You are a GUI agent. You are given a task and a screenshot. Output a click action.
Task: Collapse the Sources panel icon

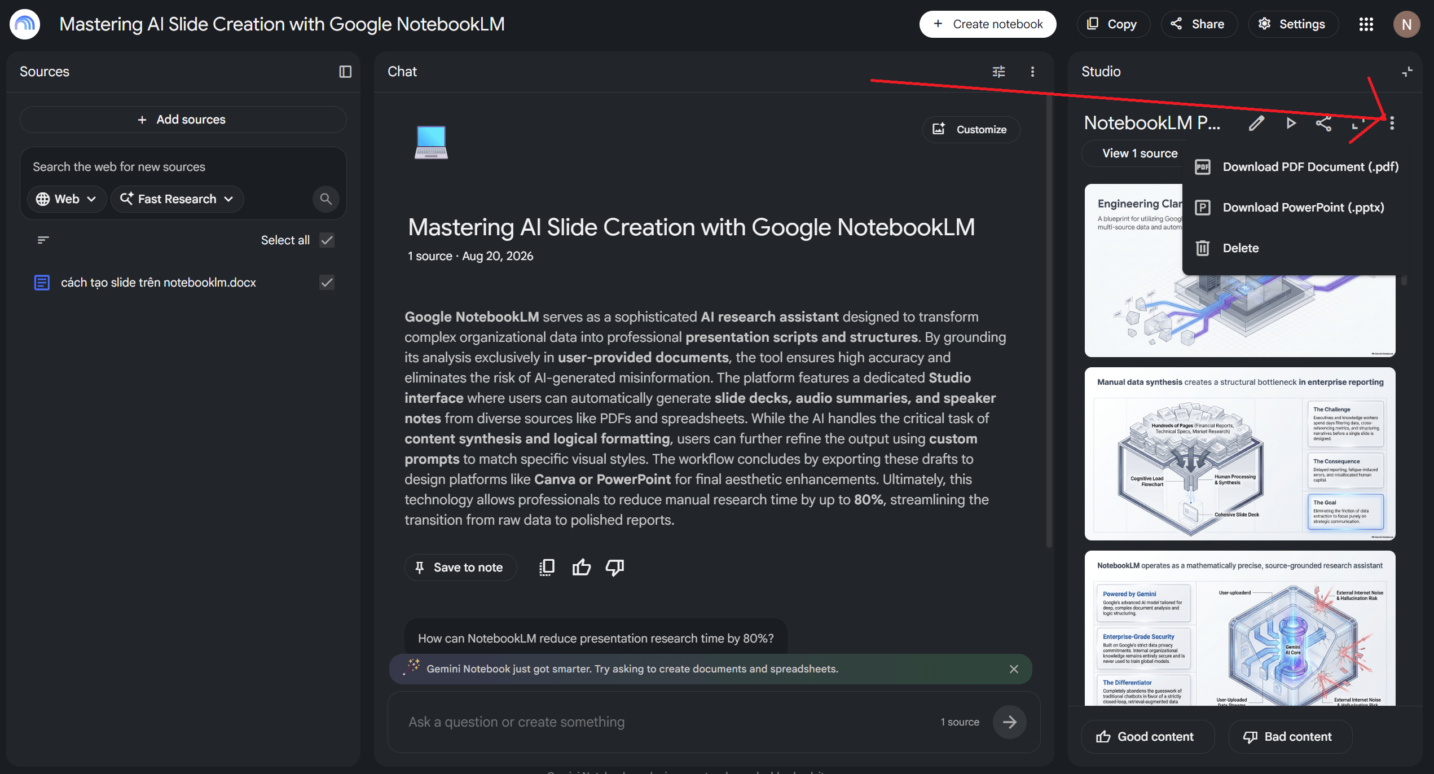345,72
